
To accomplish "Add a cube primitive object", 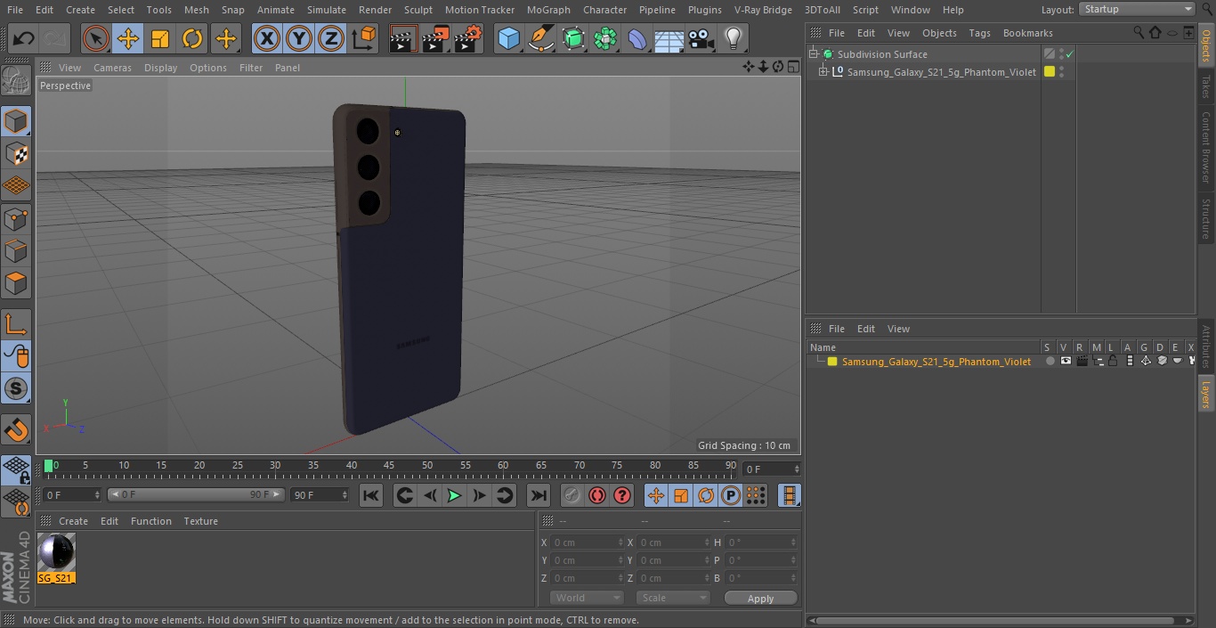I will tap(508, 39).
